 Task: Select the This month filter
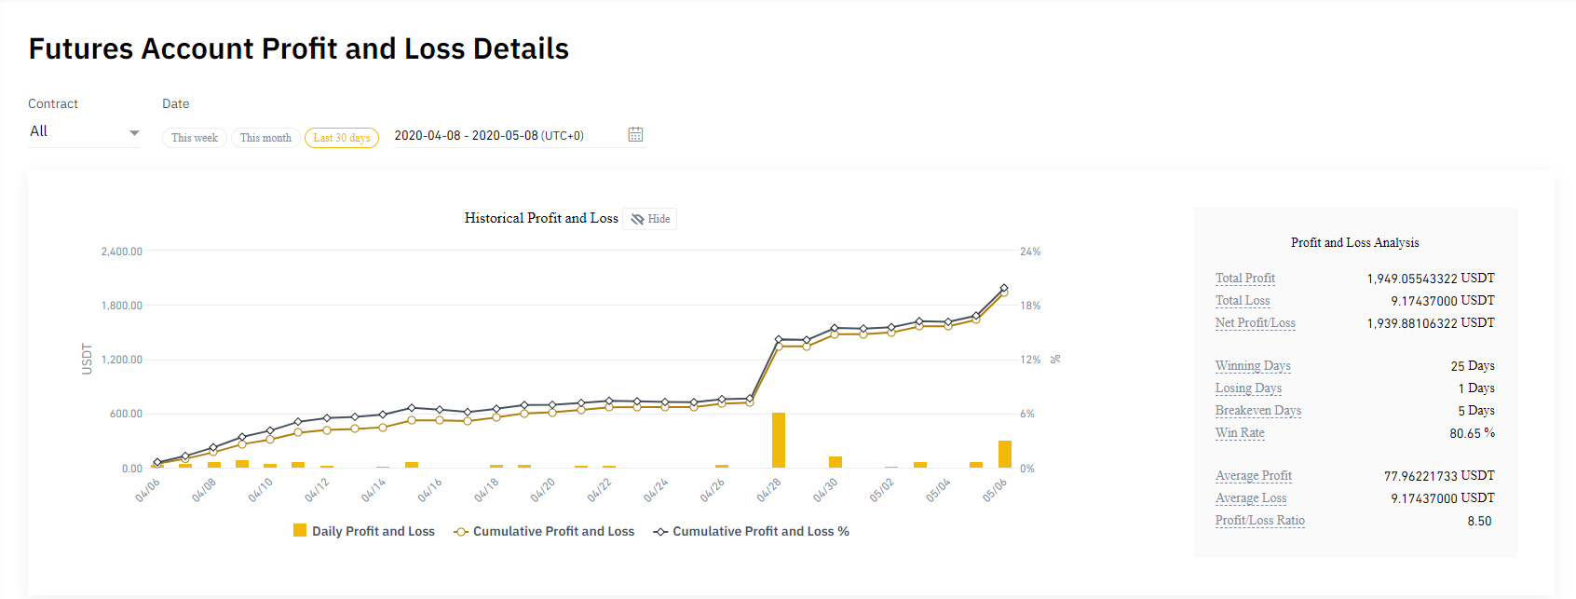click(265, 138)
